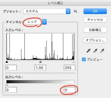Click the right output level field circled
This screenshot has height=98, width=111.
[x=70, y=90]
